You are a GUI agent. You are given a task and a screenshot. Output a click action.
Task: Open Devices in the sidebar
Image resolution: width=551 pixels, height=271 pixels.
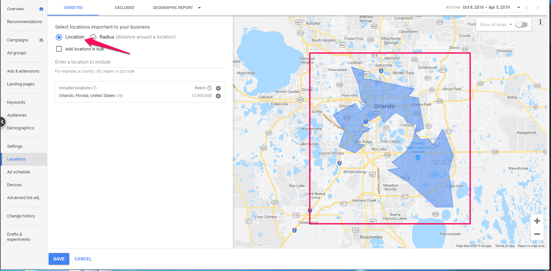pos(14,185)
